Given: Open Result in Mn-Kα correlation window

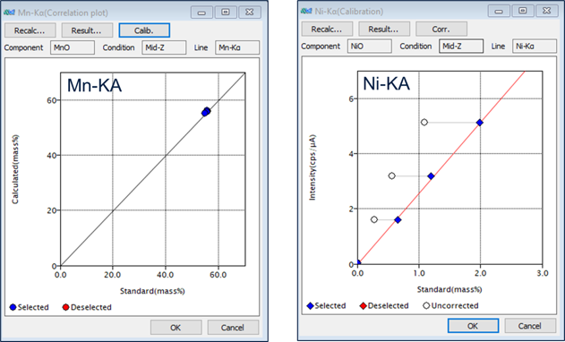Looking at the screenshot, I should tap(87, 30).
